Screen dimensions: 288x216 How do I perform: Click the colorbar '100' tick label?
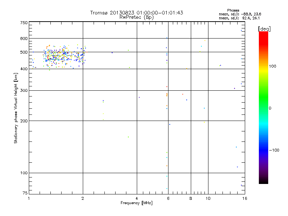pyautogui.click(x=273, y=66)
